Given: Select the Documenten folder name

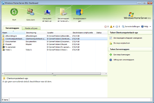Looking at the screenshot, I should 11,41.
